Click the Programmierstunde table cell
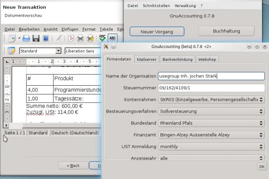This screenshot has height=179, width=269. [x=77, y=90]
